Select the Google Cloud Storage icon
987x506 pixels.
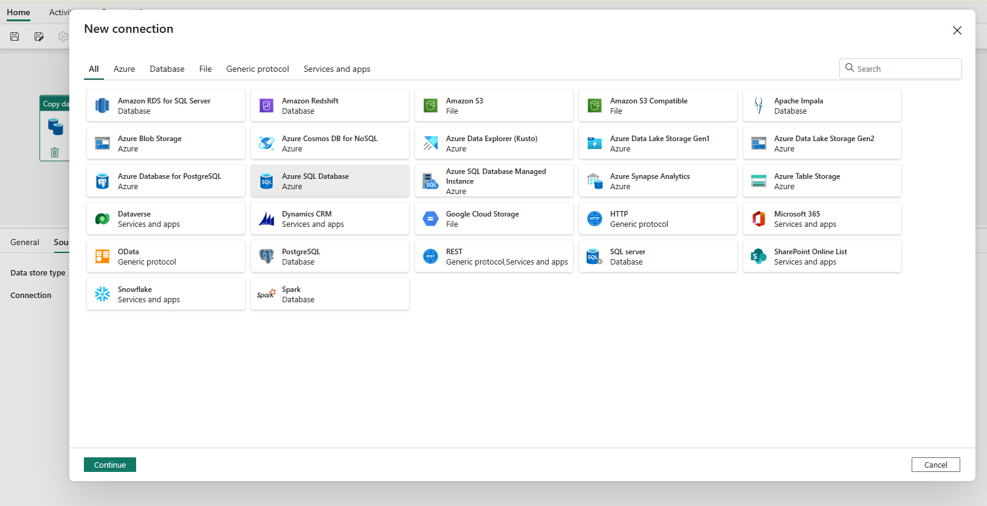click(x=430, y=219)
